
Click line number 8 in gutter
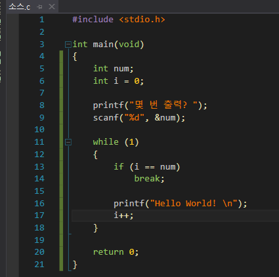(41, 105)
